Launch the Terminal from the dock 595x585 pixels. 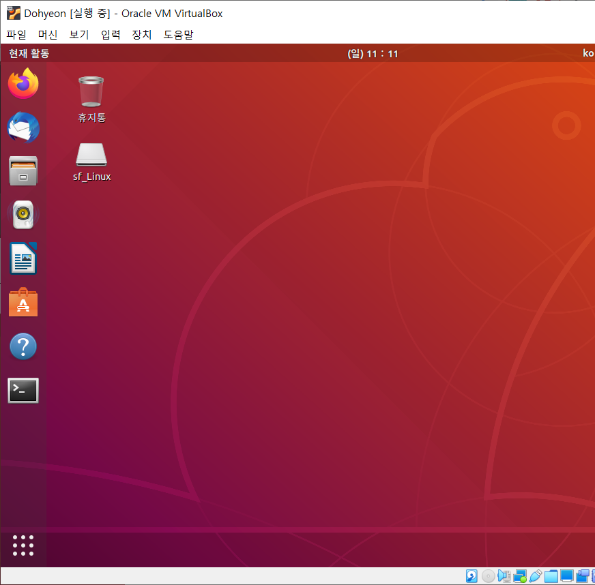[23, 391]
